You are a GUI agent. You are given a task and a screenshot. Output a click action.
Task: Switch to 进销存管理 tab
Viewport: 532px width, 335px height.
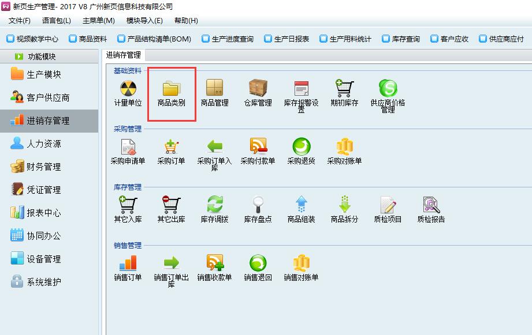pyautogui.click(x=124, y=55)
